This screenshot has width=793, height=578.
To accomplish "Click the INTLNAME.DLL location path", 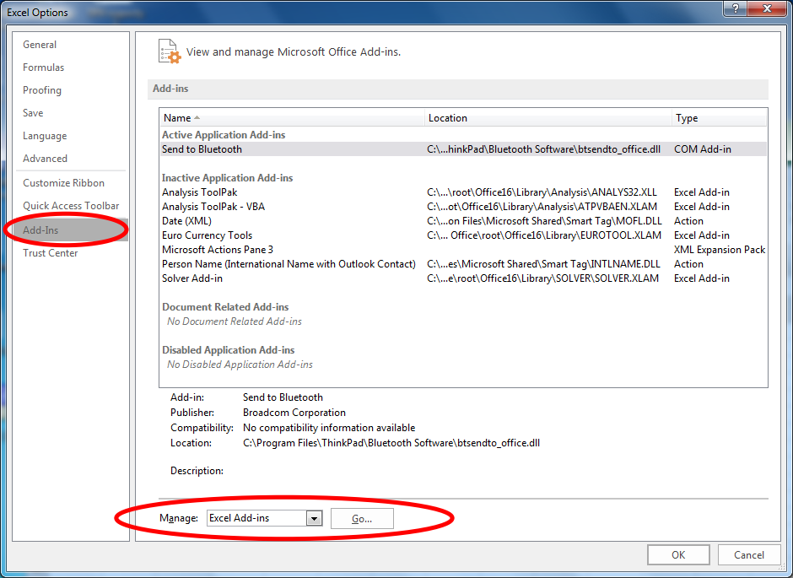I will pos(543,264).
